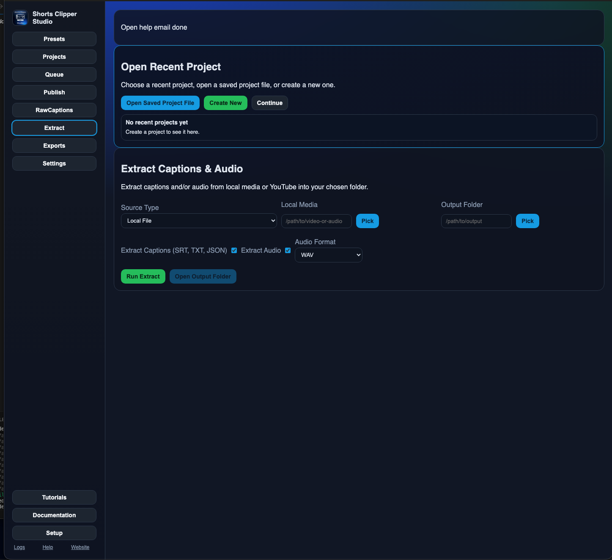Open the Queue page
Image resolution: width=612 pixels, height=560 pixels.
tap(54, 74)
